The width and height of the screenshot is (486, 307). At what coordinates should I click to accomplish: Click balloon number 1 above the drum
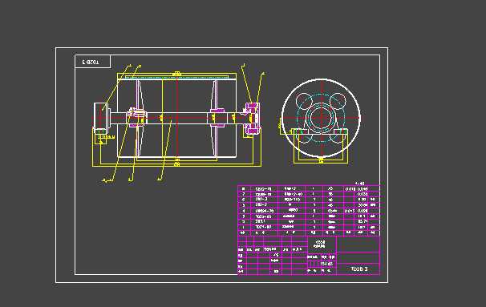click(130, 66)
